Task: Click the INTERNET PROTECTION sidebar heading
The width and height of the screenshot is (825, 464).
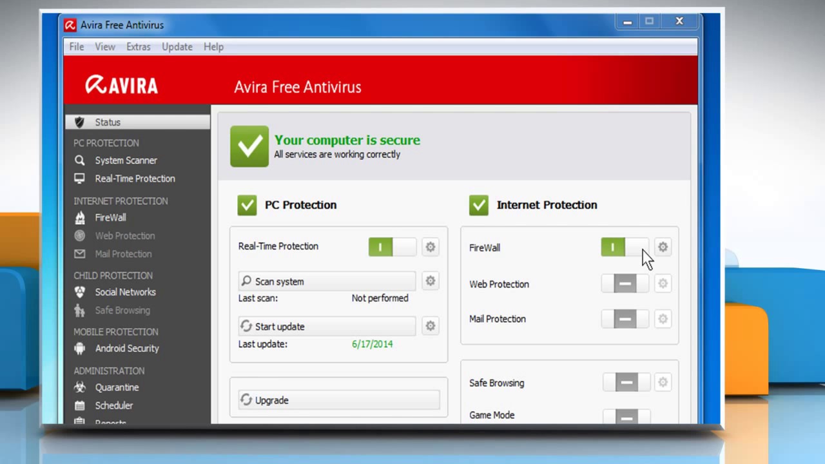Action: click(x=121, y=201)
